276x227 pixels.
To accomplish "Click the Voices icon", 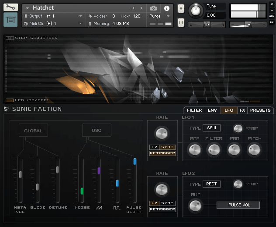I will coord(90,16).
